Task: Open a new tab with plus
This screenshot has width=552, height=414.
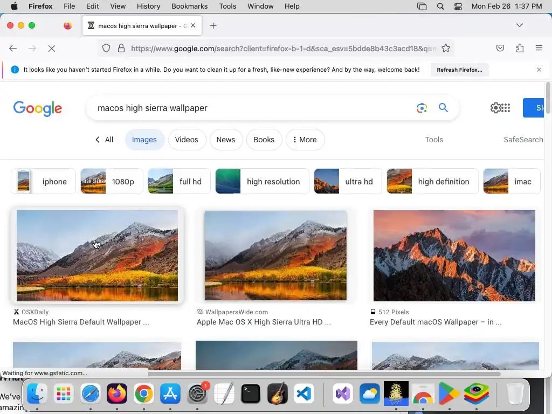Action: (x=213, y=26)
